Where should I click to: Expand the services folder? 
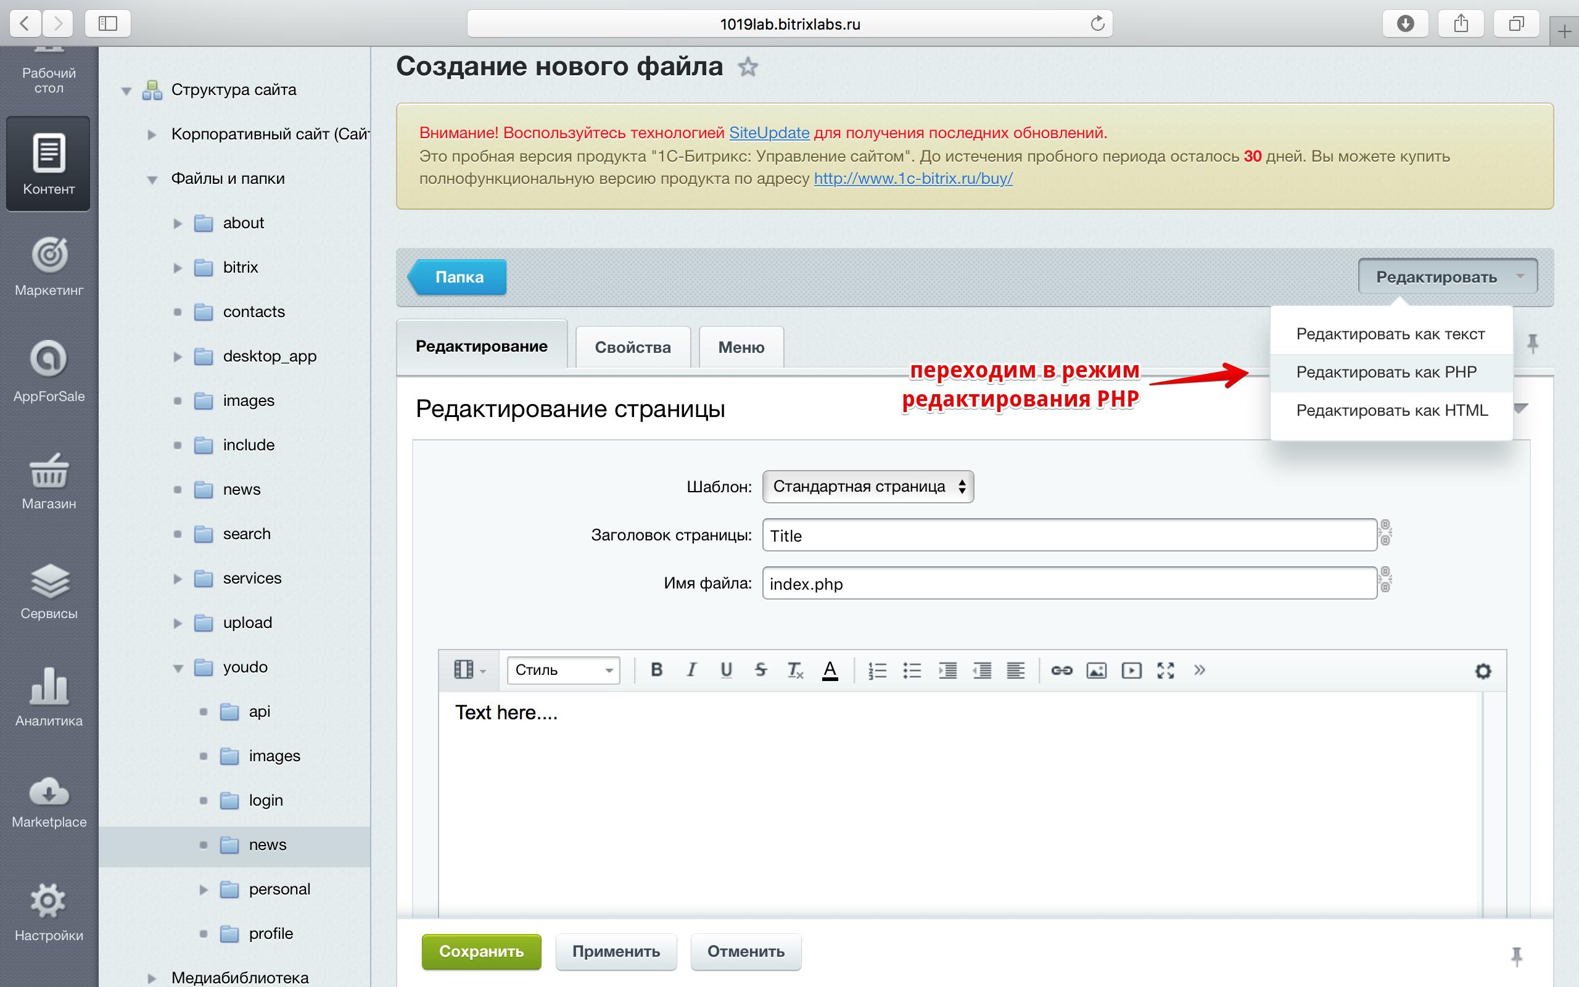178,579
